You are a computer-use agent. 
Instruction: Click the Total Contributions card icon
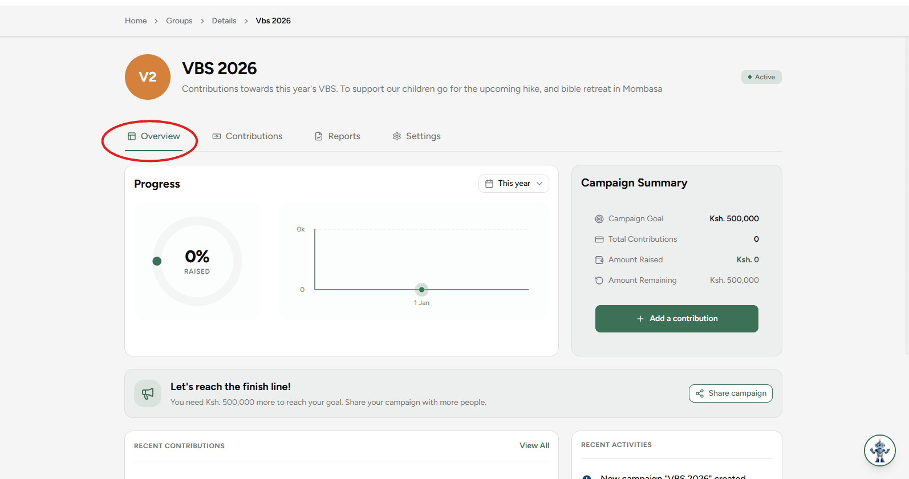(x=599, y=239)
